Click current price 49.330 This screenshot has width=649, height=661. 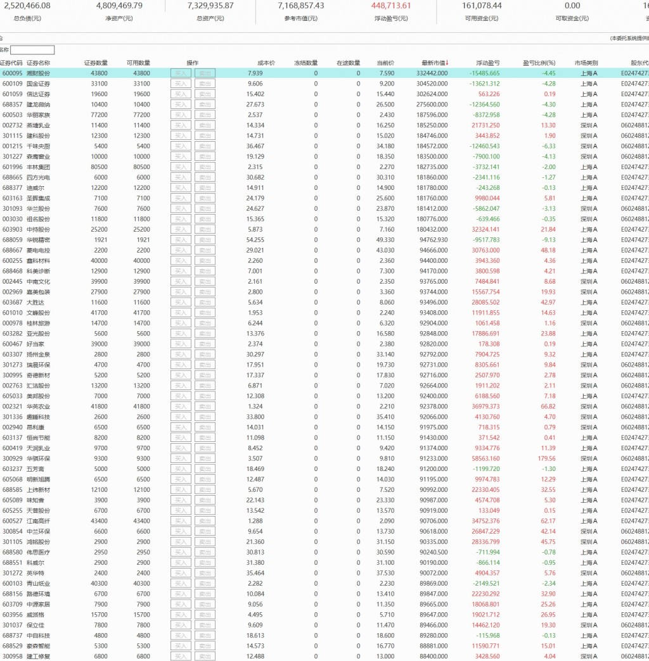pos(385,240)
